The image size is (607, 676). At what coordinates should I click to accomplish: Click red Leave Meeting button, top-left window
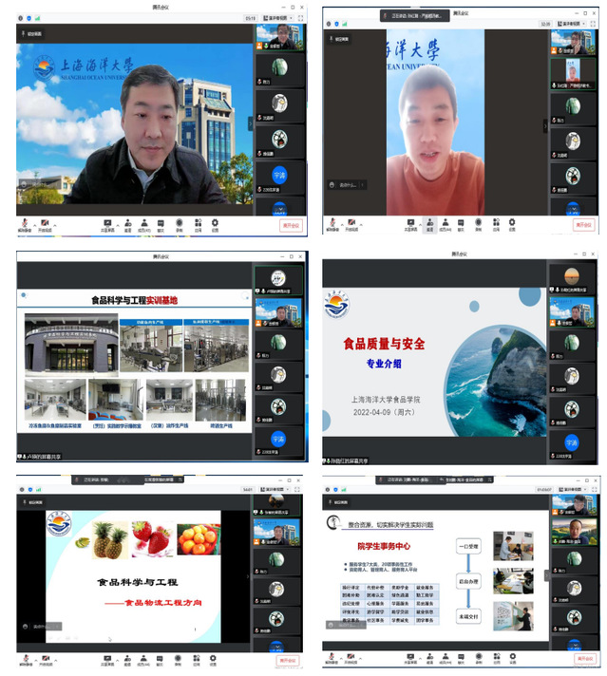click(290, 225)
